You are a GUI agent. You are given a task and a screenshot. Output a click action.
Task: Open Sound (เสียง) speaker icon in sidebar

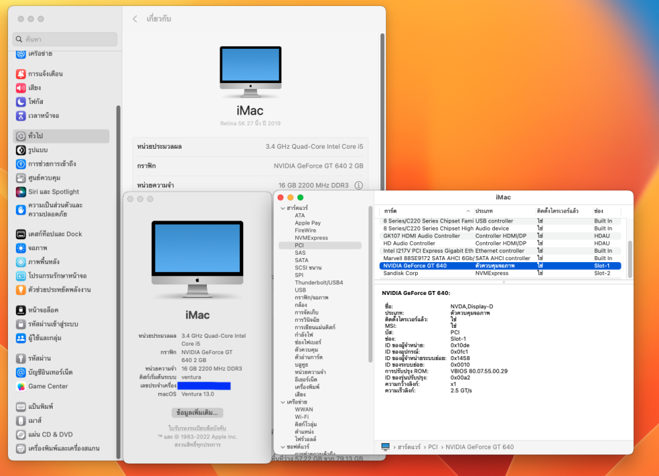20,88
